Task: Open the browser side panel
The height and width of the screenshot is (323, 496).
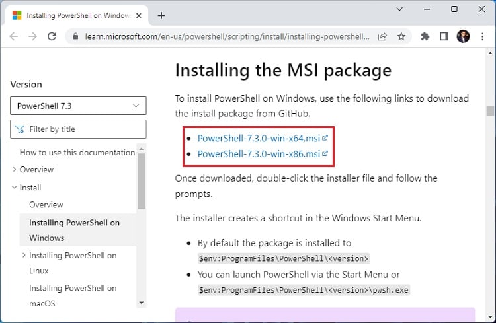Action: (444, 37)
